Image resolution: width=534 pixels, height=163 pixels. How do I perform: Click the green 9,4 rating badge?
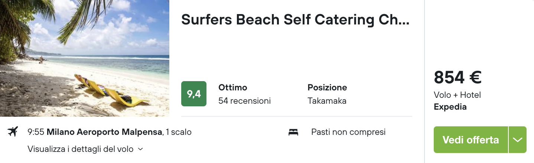(x=194, y=94)
